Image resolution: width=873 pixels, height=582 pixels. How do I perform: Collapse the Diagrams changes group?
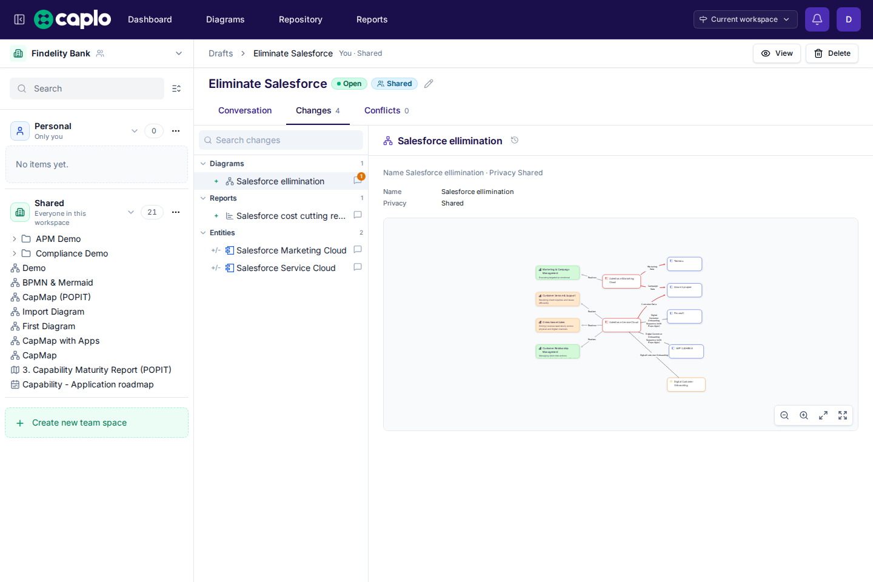pos(203,164)
